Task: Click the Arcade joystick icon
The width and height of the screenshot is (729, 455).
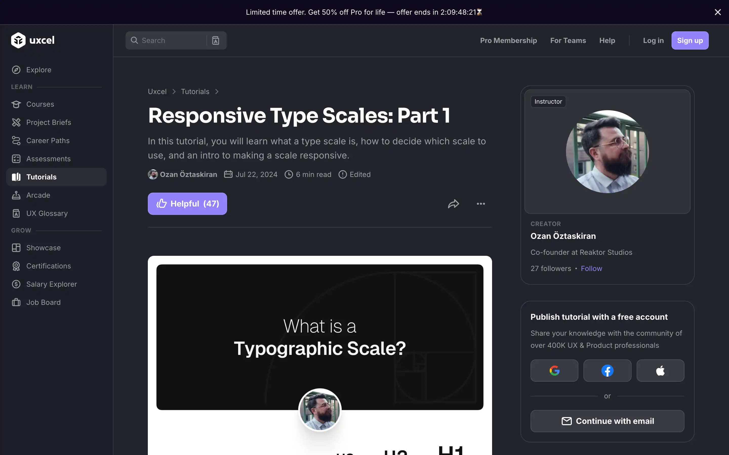Action: point(16,195)
